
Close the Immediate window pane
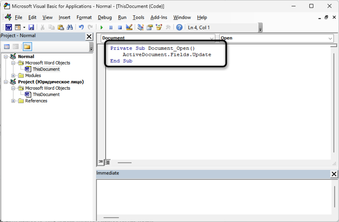(x=334, y=174)
